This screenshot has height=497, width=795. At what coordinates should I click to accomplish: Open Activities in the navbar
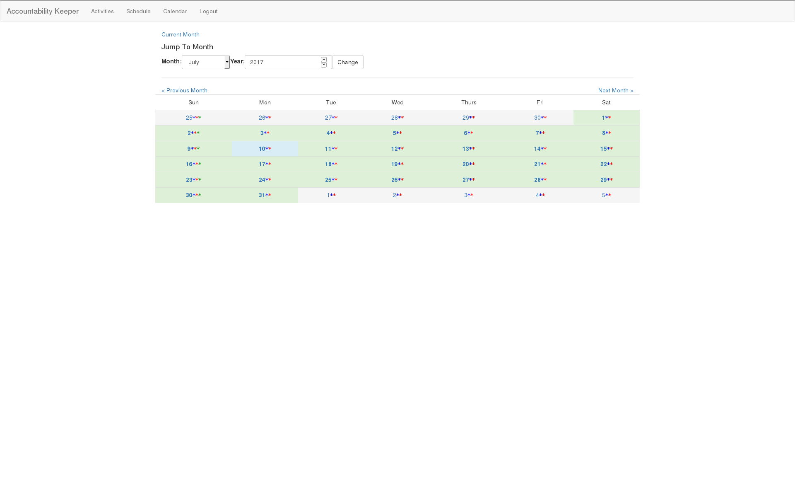pos(102,11)
